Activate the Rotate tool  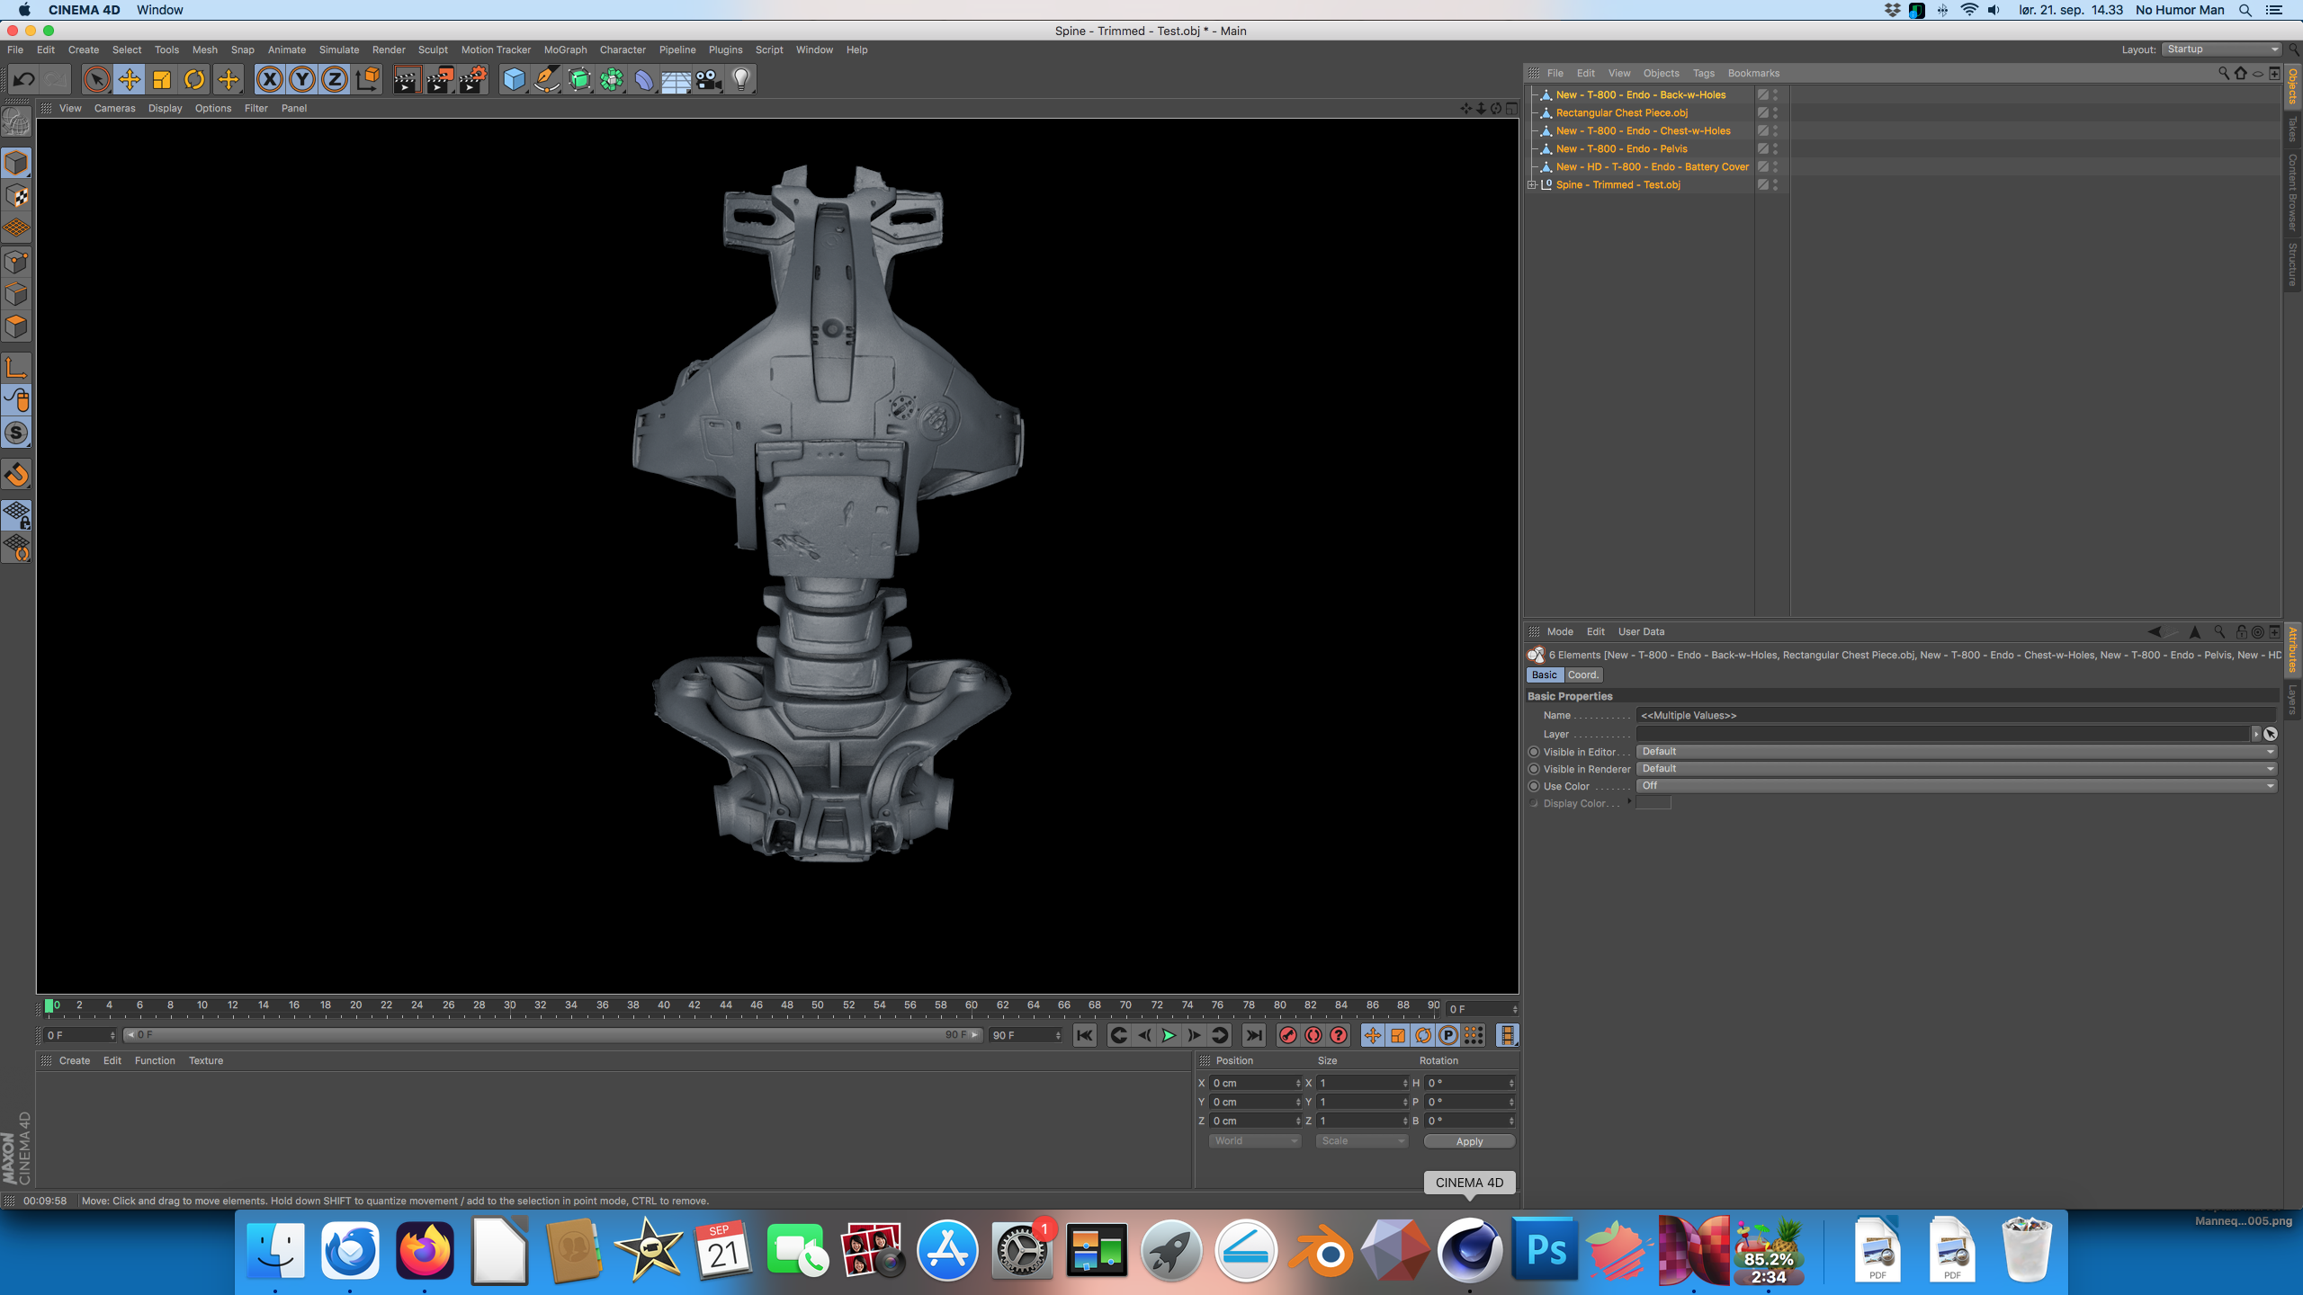(194, 79)
